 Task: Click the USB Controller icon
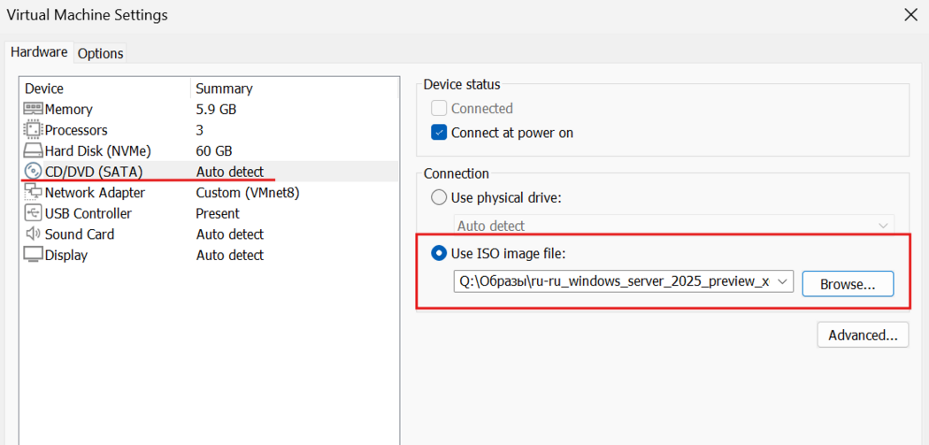[33, 213]
